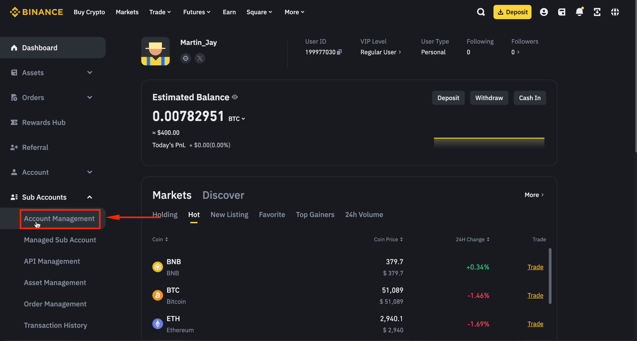Open the user profile icon

[x=544, y=12]
